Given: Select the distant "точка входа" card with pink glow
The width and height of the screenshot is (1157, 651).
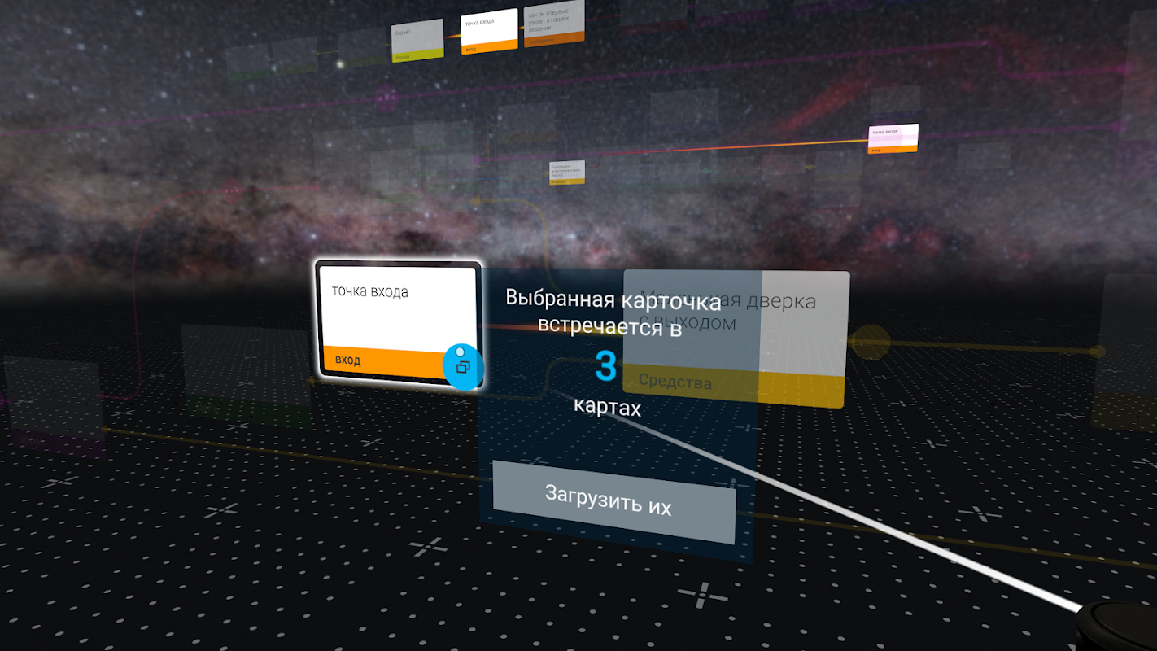Looking at the screenshot, I should [x=893, y=138].
